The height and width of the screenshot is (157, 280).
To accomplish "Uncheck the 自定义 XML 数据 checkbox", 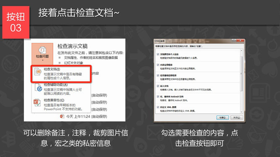I will click(158, 107).
